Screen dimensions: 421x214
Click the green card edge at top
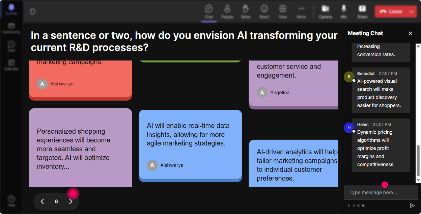tap(190, 61)
